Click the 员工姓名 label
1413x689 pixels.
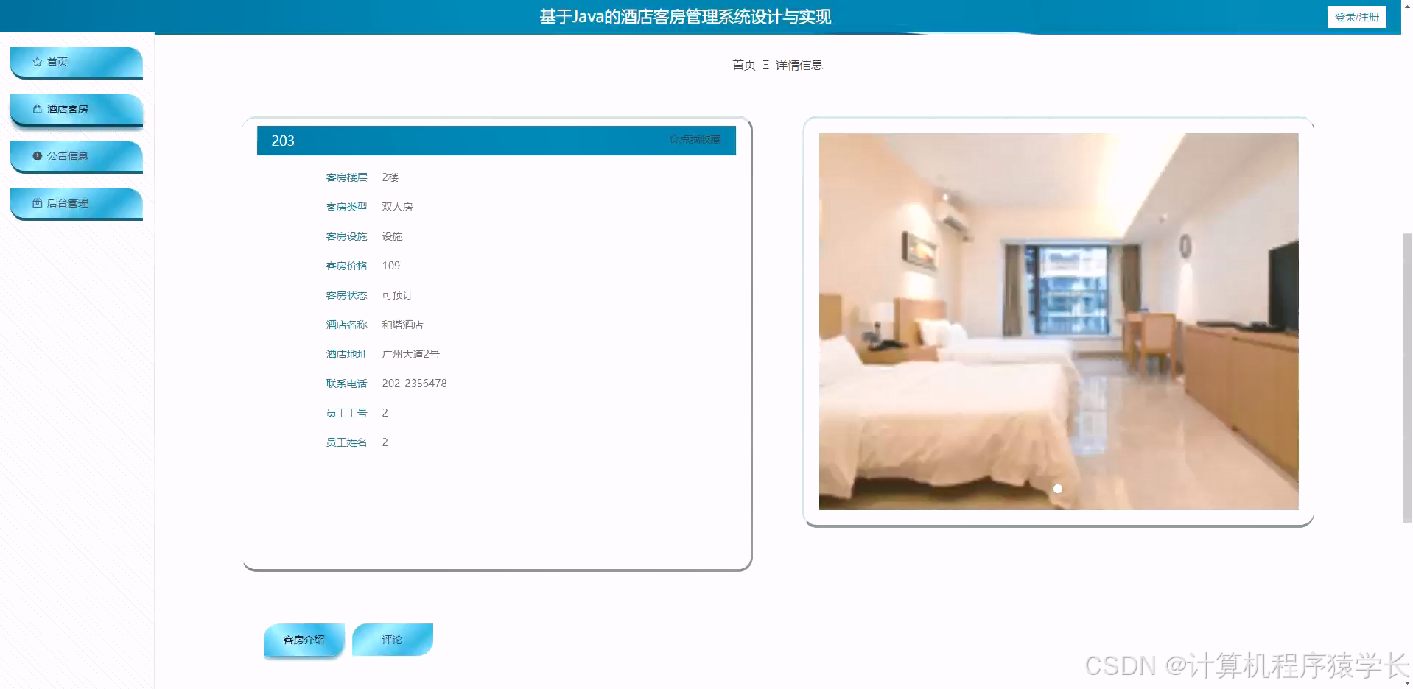(346, 442)
